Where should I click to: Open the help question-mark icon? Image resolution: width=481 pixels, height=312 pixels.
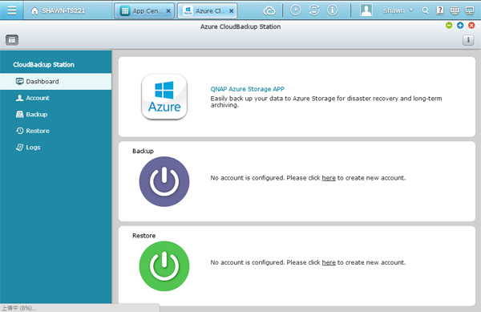coord(440,10)
